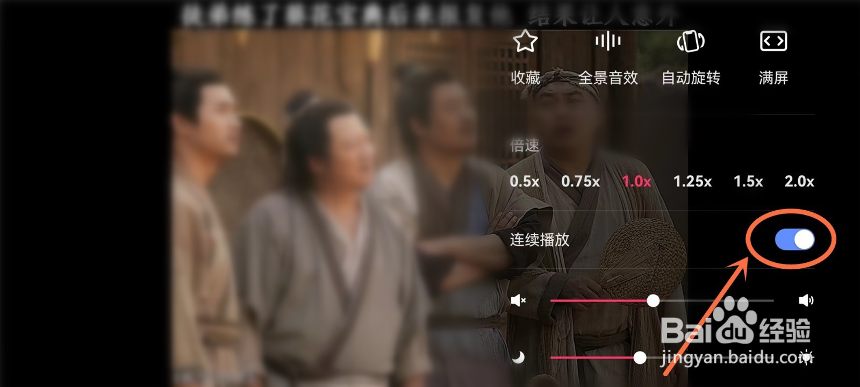Click the brightness slider handle
The image size is (860, 387).
(x=640, y=357)
